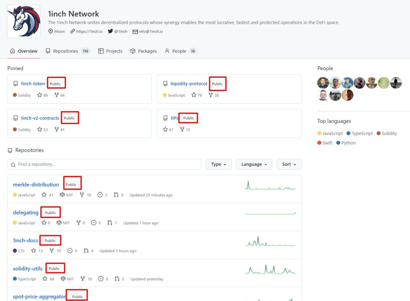Click the merkle-distribution activity graph
Viewport: 410px width, 301px height.
click(x=270, y=186)
